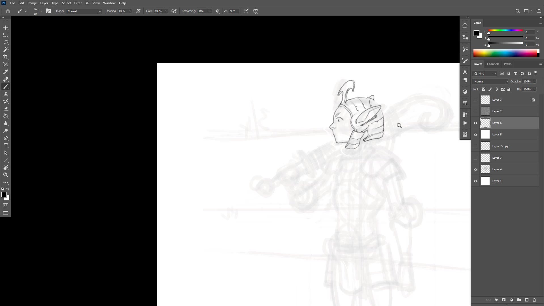Open the brush Mode dropdown
This screenshot has width=544, height=306.
coord(84,11)
